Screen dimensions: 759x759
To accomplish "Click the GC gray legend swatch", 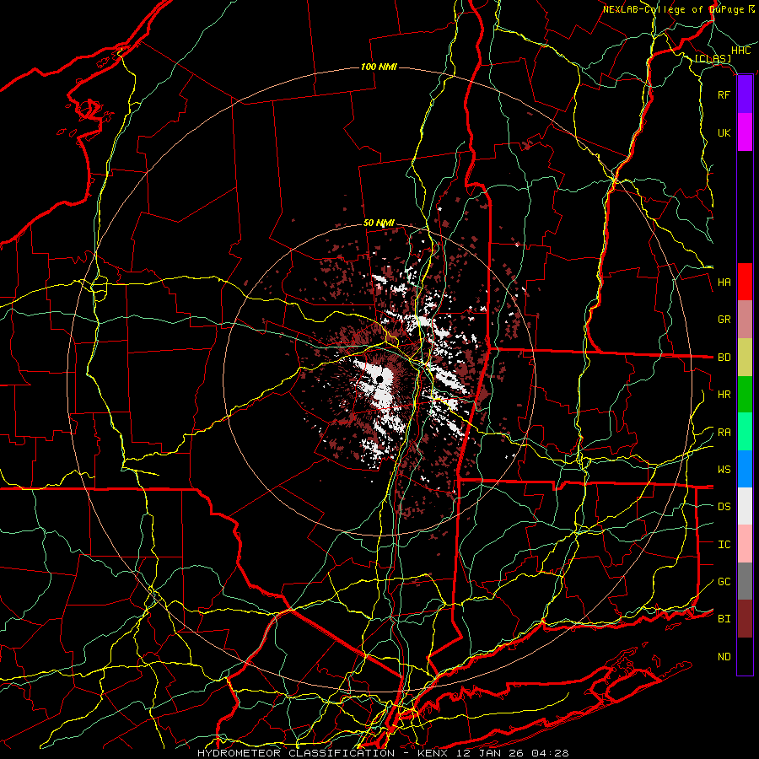I will [x=745, y=581].
